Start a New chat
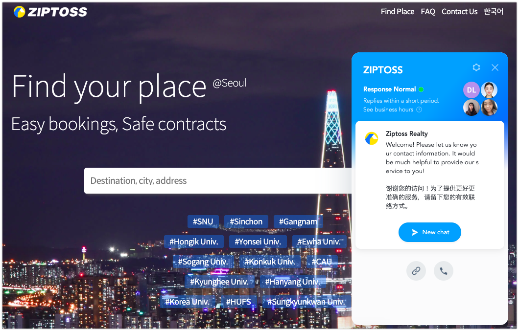The height and width of the screenshot is (331, 519). pyautogui.click(x=429, y=232)
